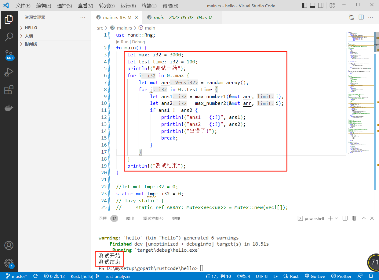Delete terminal using trash icon
Screen dimensions: 379x280
pyautogui.click(x=354, y=218)
